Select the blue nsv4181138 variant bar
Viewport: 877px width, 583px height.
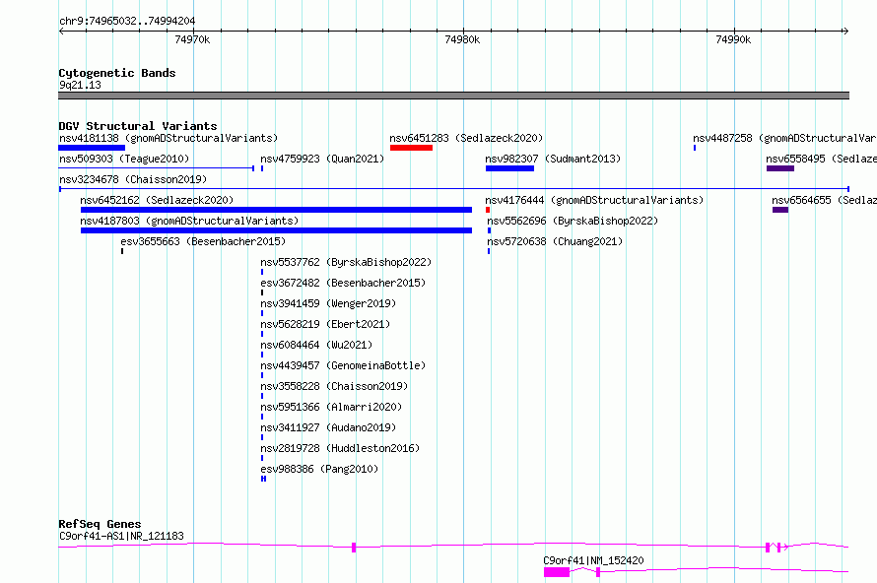pos(92,148)
